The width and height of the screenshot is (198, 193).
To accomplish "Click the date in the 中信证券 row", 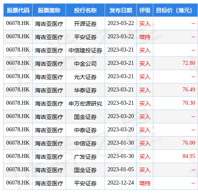I will pos(121,143).
